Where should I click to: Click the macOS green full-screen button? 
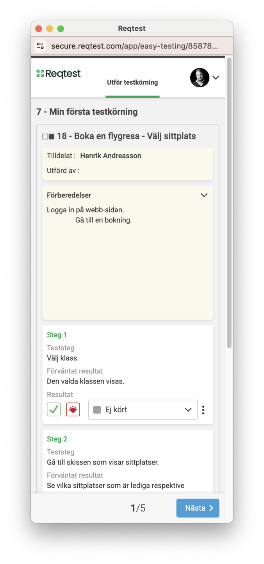[61, 29]
